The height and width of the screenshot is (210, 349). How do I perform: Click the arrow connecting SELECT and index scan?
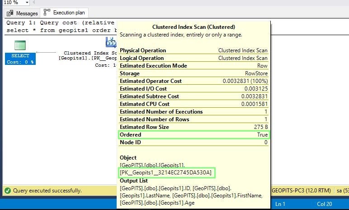pyautogui.click(x=46, y=52)
